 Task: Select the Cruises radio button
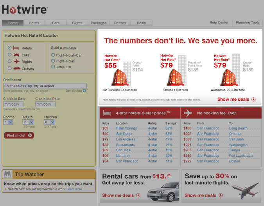[10, 68]
